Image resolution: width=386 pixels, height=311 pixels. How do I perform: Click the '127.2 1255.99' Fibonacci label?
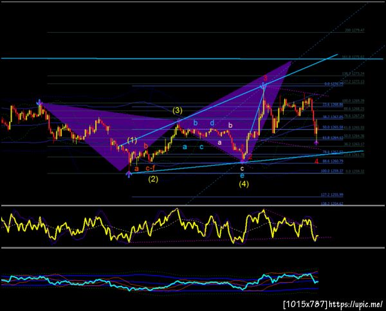pyautogui.click(x=332, y=195)
